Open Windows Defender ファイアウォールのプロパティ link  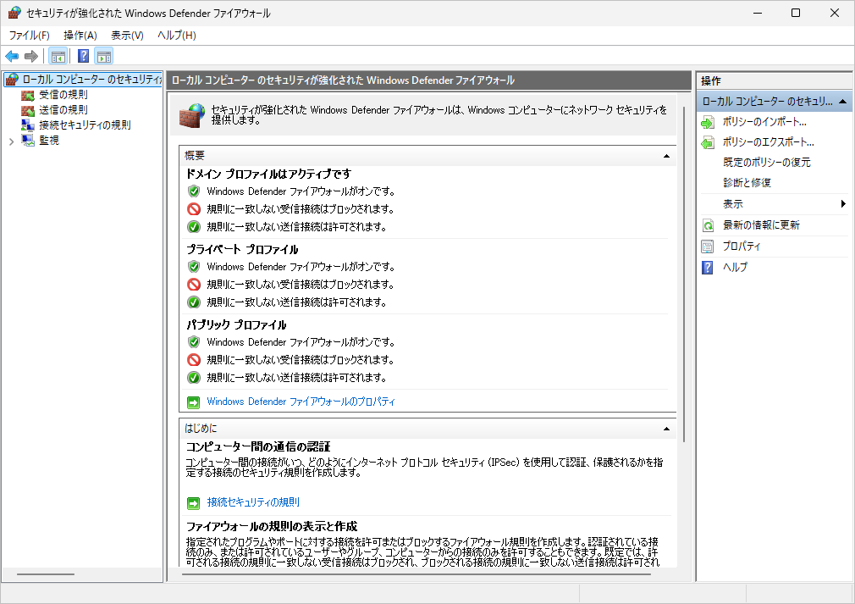click(x=301, y=402)
